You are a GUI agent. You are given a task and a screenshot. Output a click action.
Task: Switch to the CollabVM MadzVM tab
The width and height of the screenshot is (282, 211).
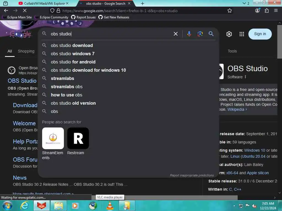(x=44, y=3)
